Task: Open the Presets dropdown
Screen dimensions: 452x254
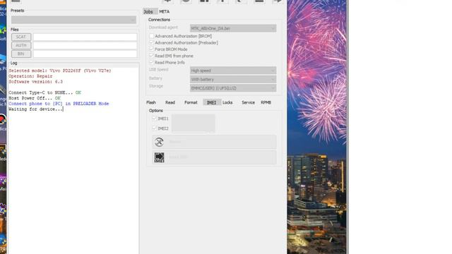Action: click(73, 20)
